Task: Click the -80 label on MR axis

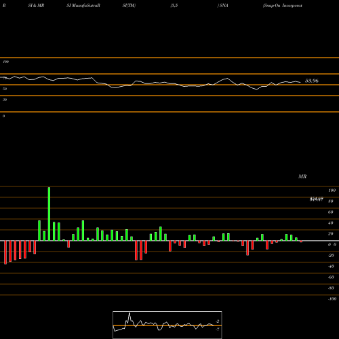Action: (331, 288)
